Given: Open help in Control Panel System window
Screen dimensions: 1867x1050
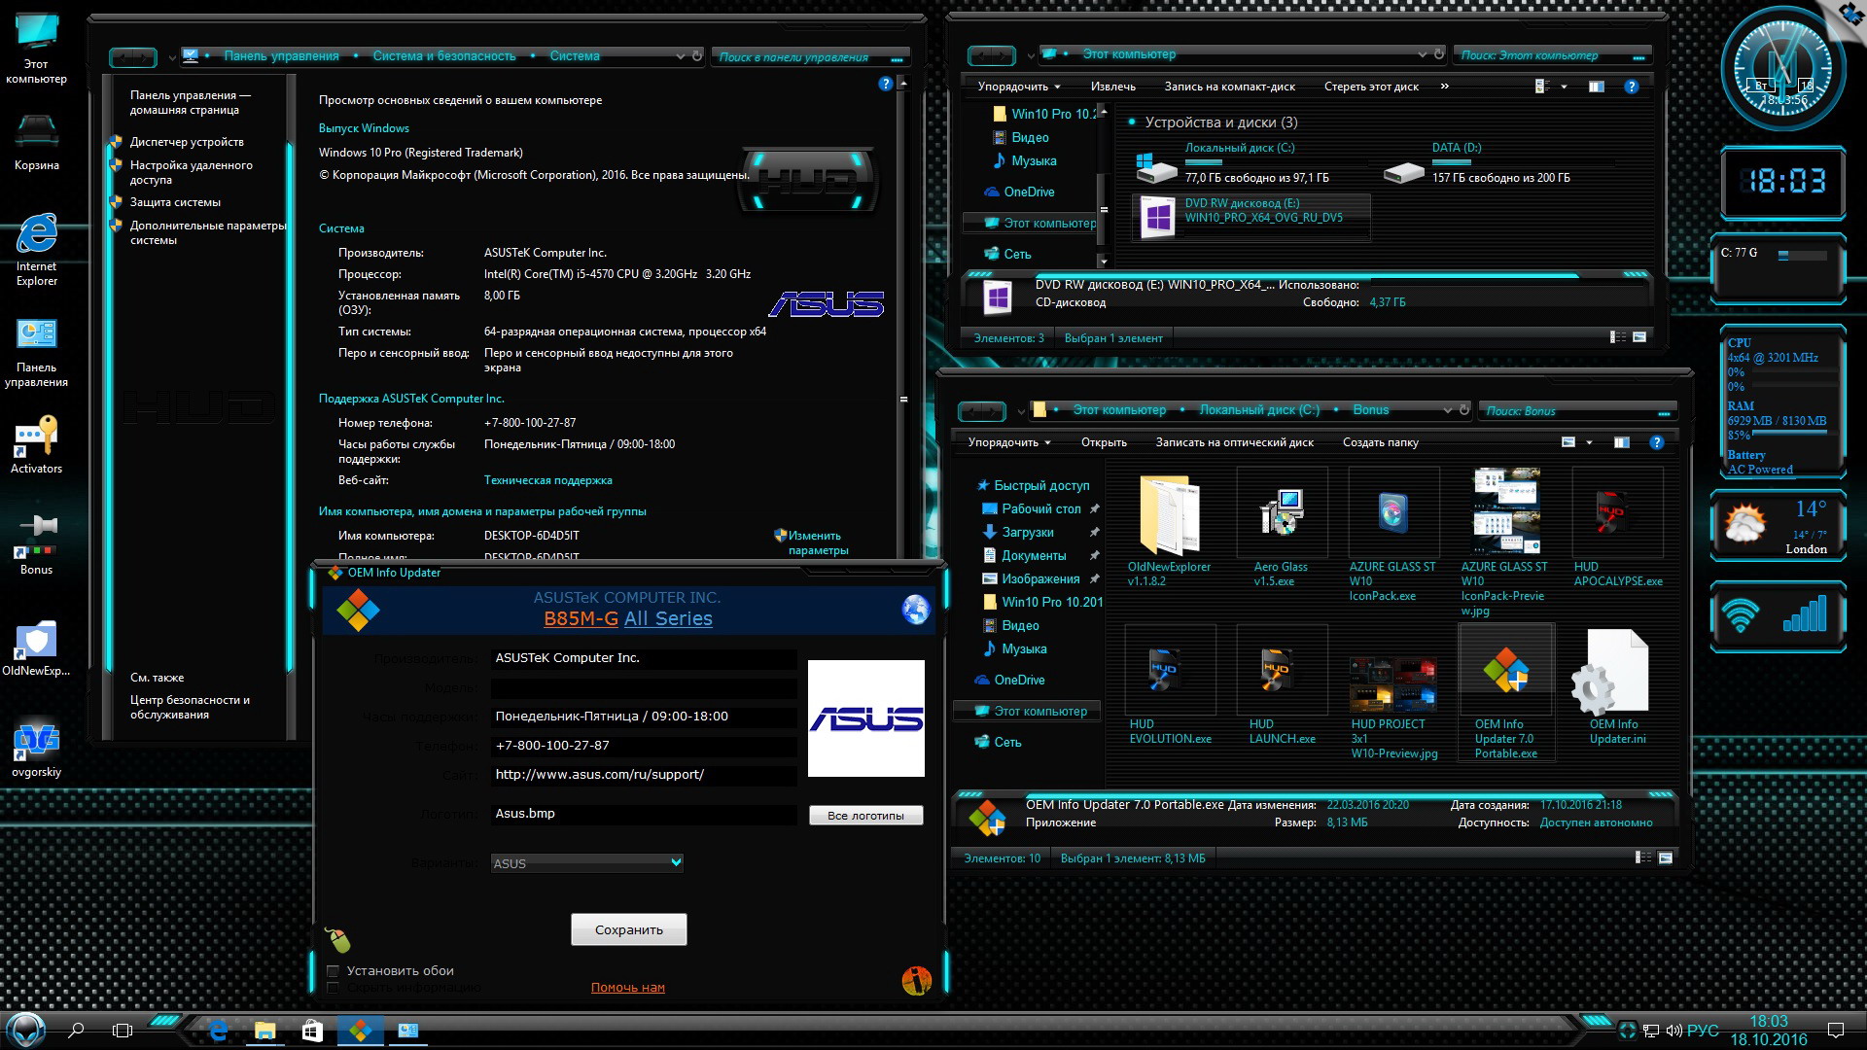Looking at the screenshot, I should tap(885, 84).
